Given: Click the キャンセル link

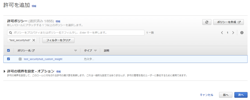Looking at the screenshot, I should tap(207, 95).
